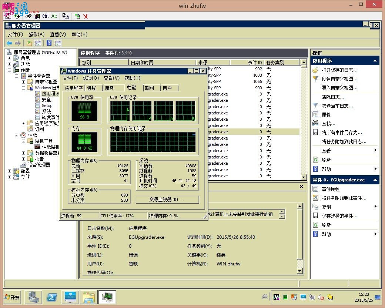Open the file explorer folder on taskbar
This screenshot has height=308, width=385.
click(88, 297)
